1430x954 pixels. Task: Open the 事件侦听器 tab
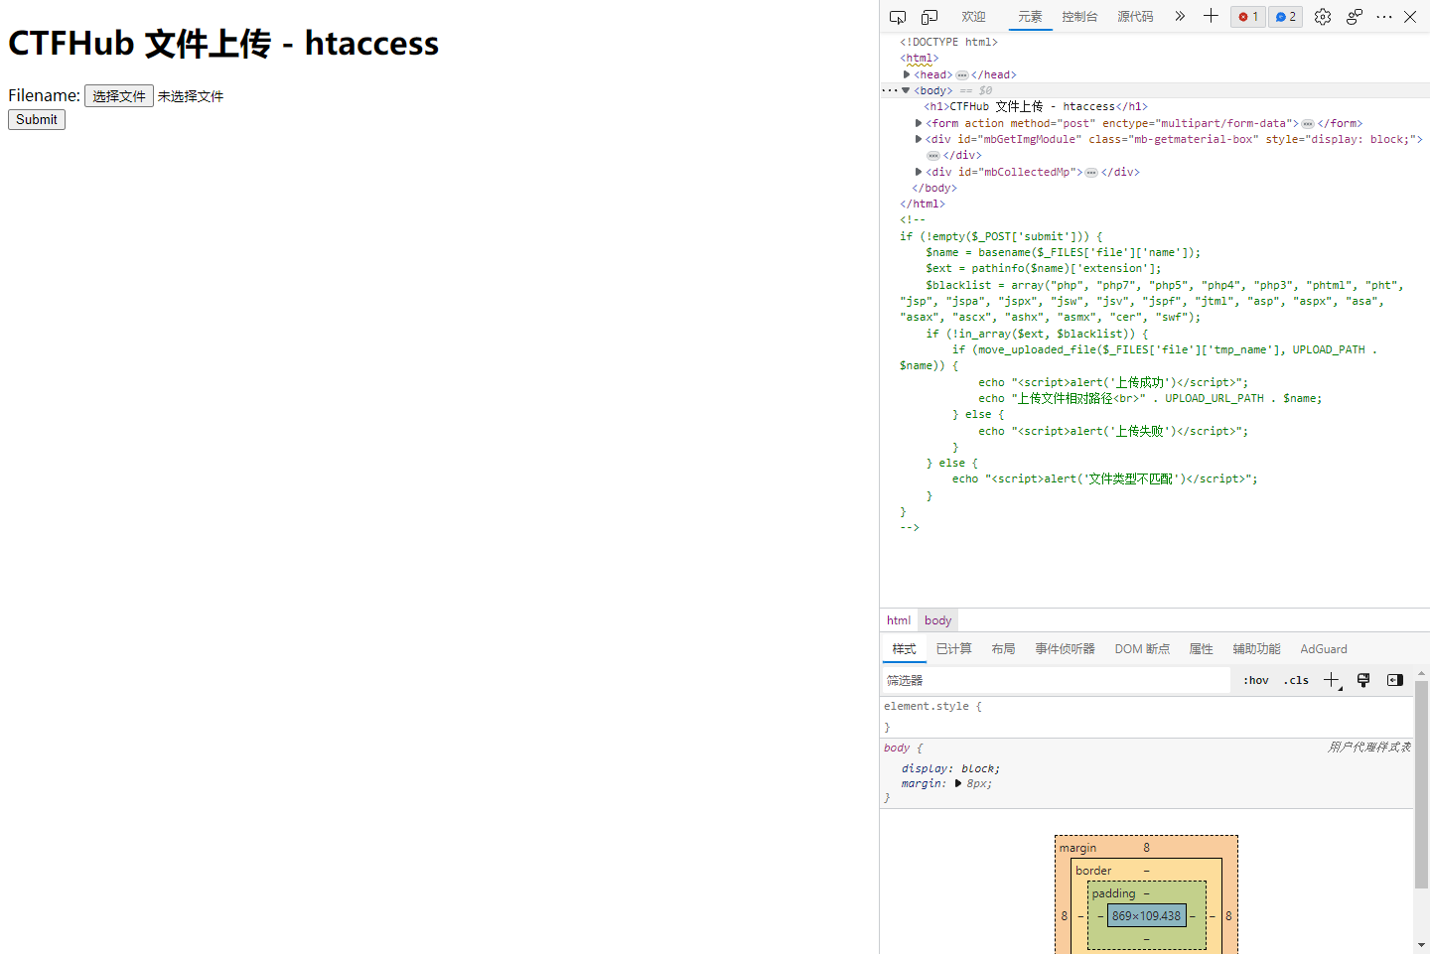[1065, 649]
